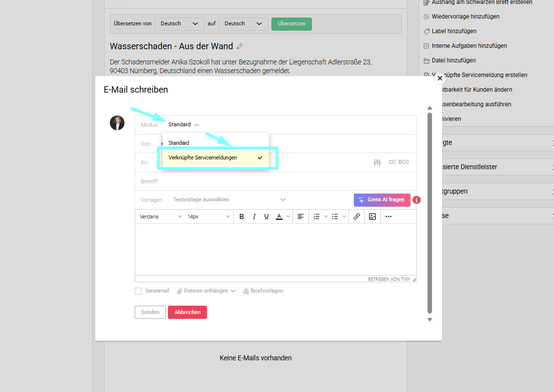The width and height of the screenshot is (554, 392).
Task: Insert a numbered list
Action: [317, 216]
